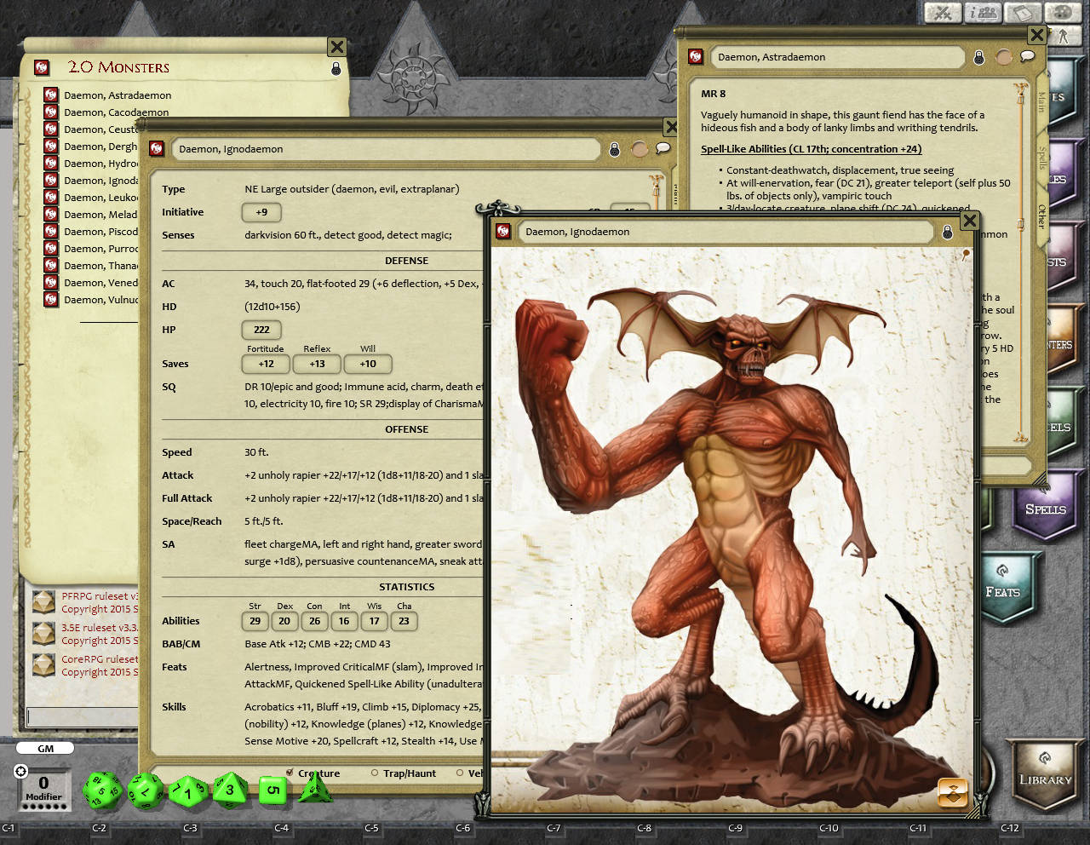Lock the Daemon, Ignodaemon stat window
Viewport: 1090px width, 845px height.
coord(614,149)
